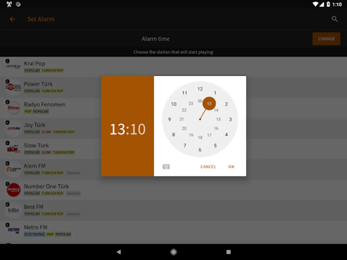Image resolution: width=347 pixels, height=260 pixels.
Task: Open search with the magnifier icon
Action: (335, 19)
